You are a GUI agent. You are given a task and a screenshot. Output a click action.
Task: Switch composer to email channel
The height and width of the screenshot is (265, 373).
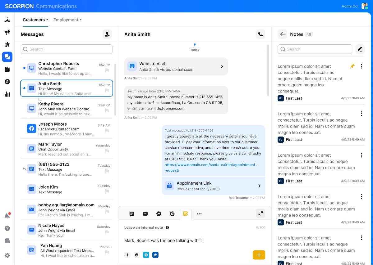(x=145, y=214)
